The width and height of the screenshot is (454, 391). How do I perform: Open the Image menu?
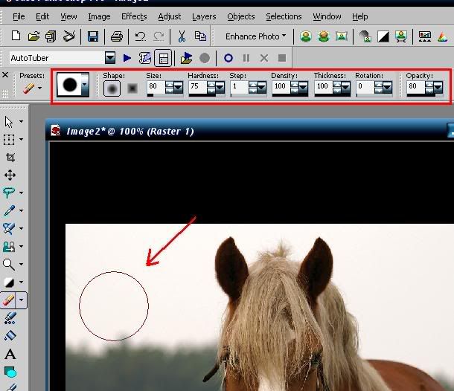(x=99, y=16)
